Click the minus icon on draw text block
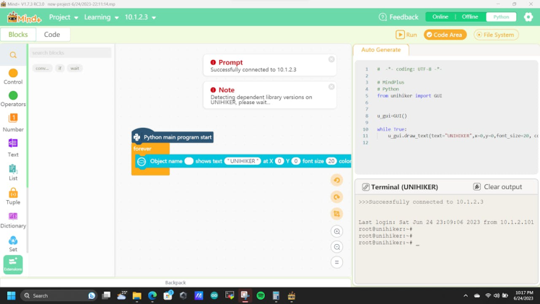 point(141,162)
